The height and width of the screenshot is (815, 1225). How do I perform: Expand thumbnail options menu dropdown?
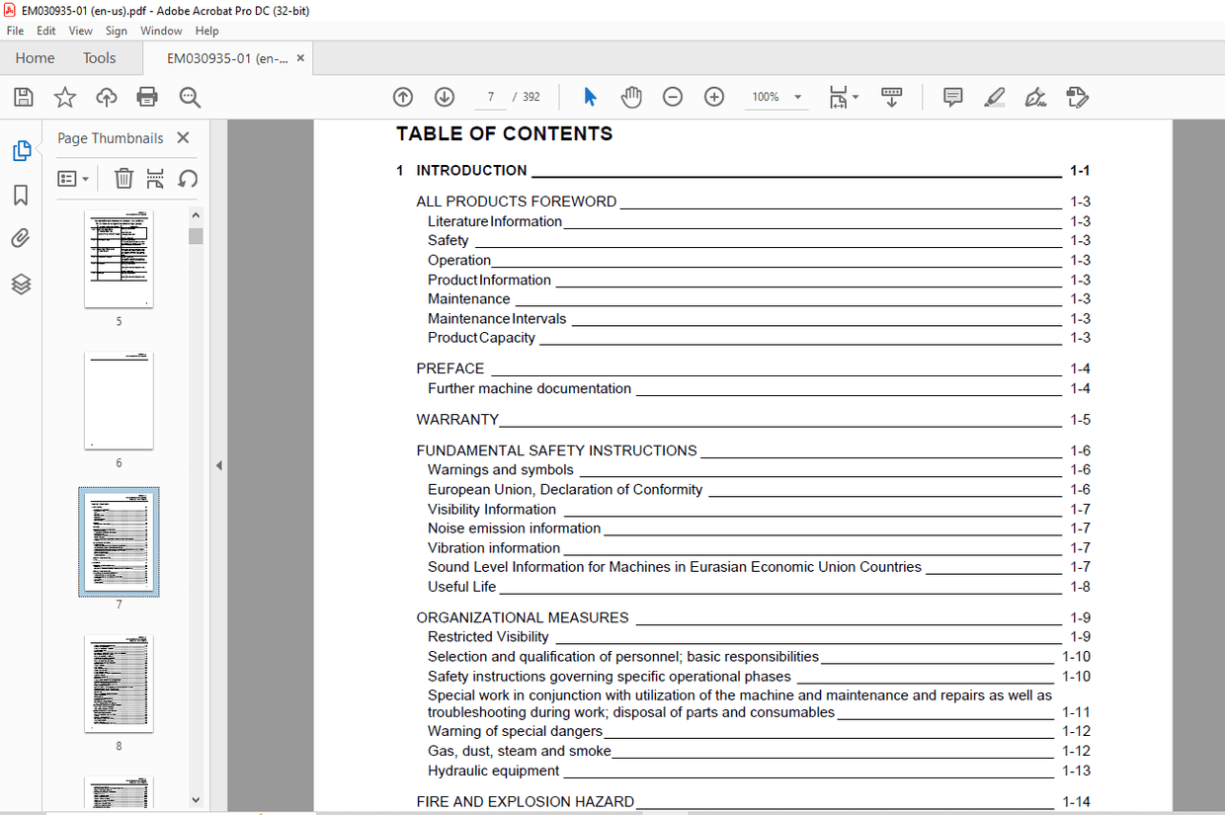pyautogui.click(x=73, y=179)
